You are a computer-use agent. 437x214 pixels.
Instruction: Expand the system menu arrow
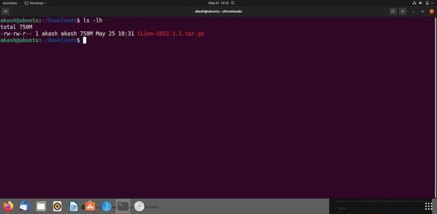pos(433,3)
